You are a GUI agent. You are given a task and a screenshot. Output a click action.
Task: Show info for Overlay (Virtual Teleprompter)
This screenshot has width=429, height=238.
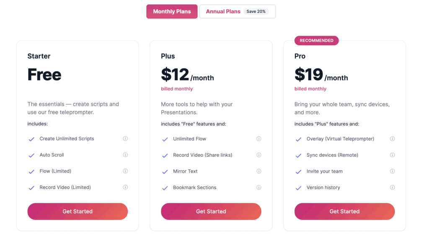click(x=392, y=139)
